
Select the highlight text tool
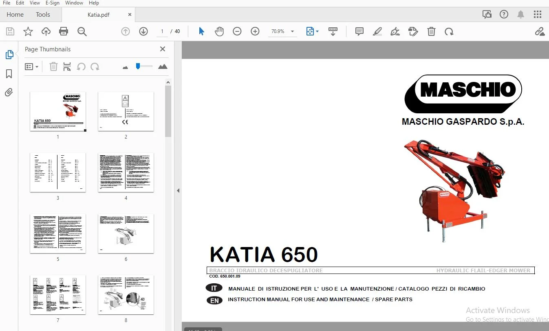click(377, 31)
